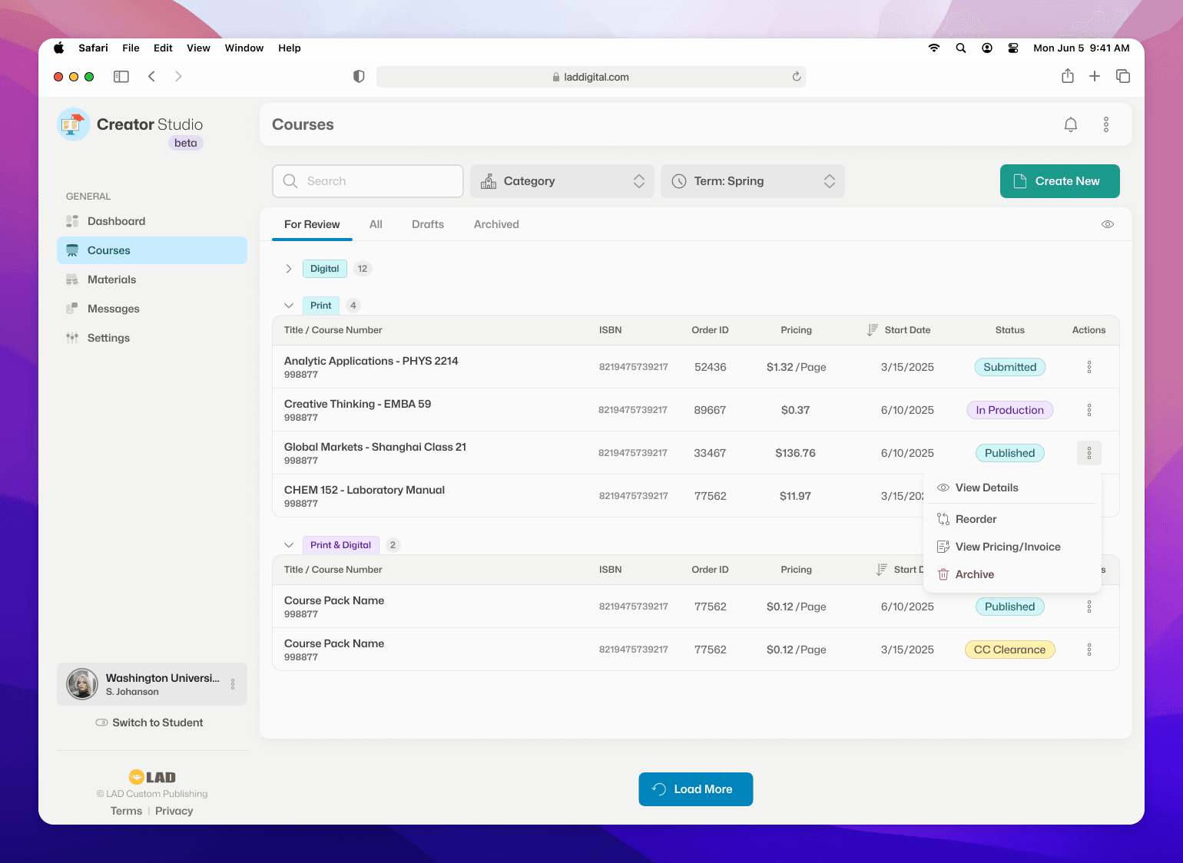Close actions menu on Global Markets row
The image size is (1183, 863).
tap(1089, 453)
